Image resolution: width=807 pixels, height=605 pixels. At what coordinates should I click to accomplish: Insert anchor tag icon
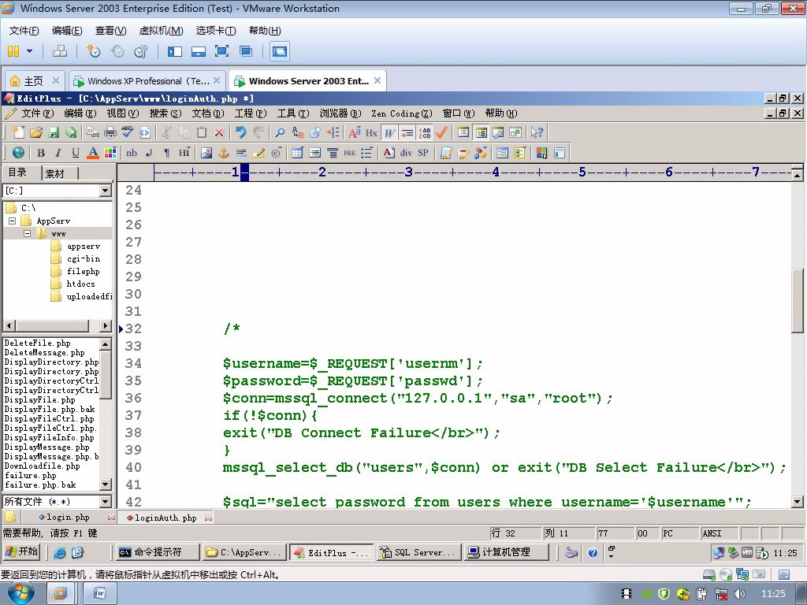pos(223,152)
